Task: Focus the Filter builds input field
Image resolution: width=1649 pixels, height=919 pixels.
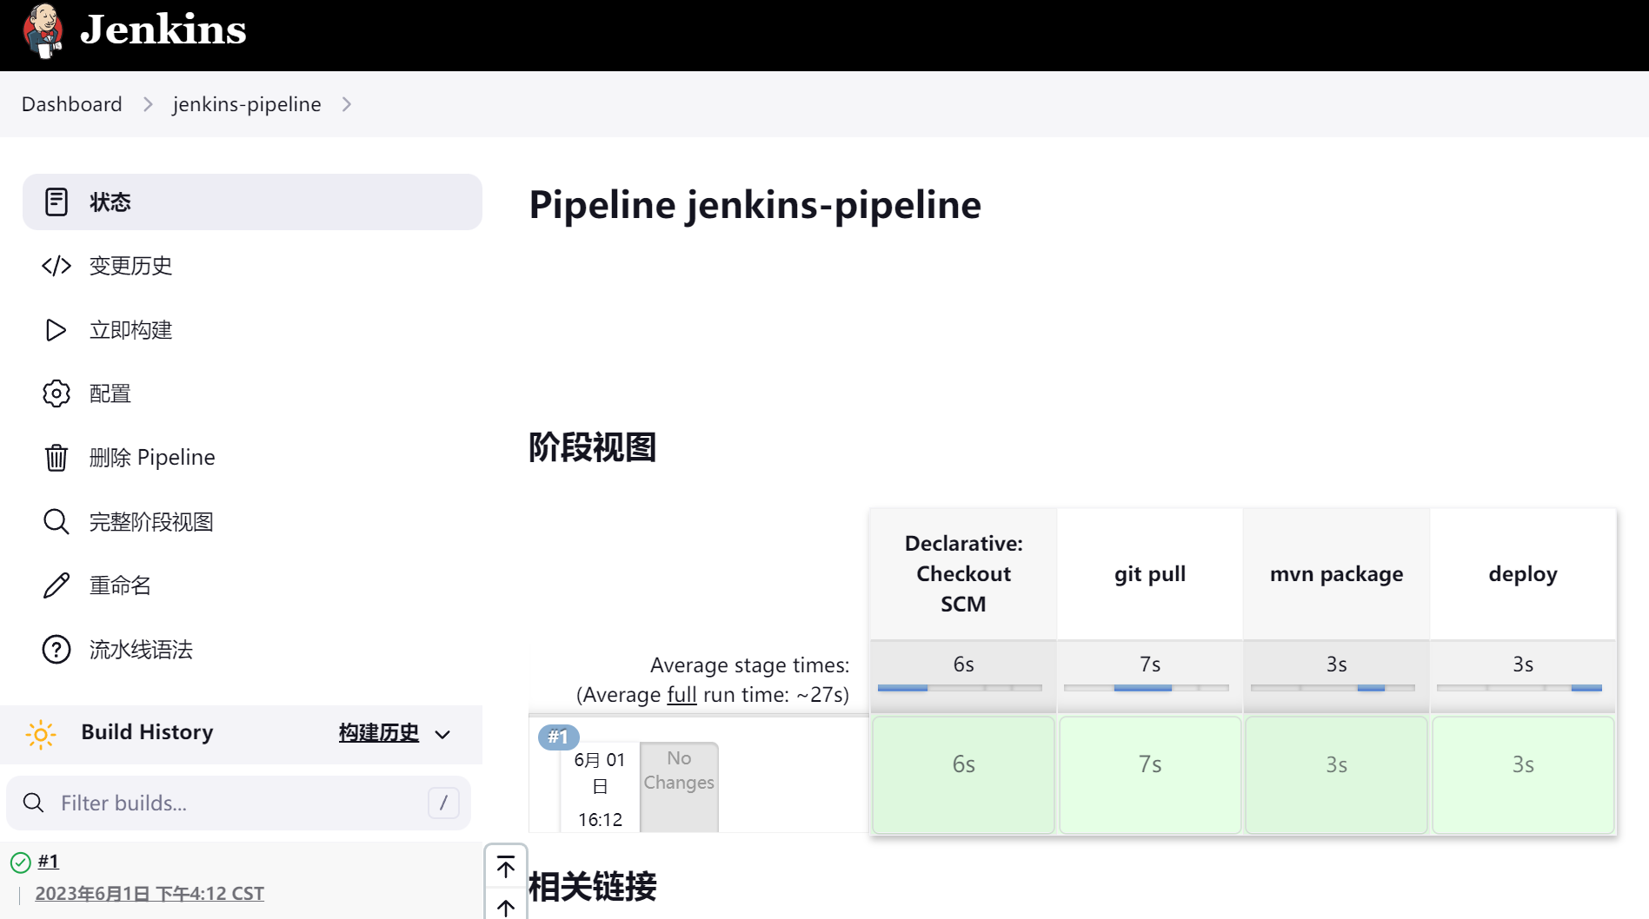Action: click(x=239, y=803)
